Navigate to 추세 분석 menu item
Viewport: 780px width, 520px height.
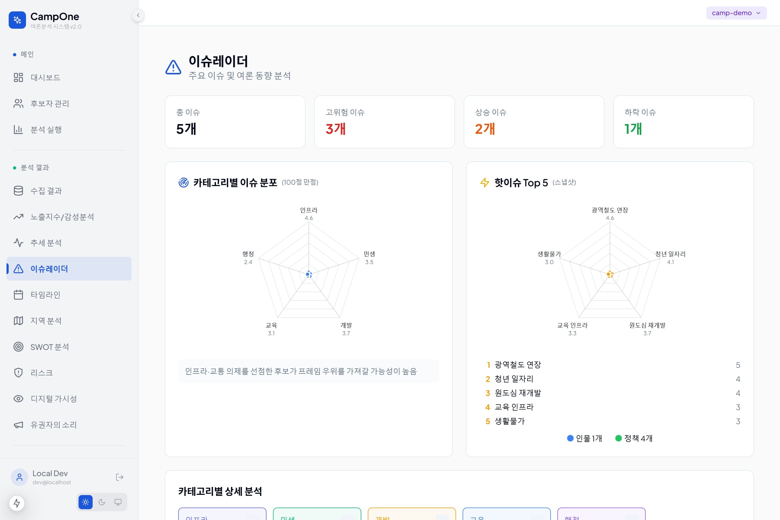(69, 243)
